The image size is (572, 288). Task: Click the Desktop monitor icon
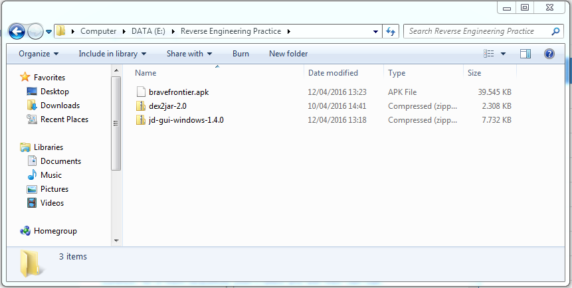[x=32, y=92]
